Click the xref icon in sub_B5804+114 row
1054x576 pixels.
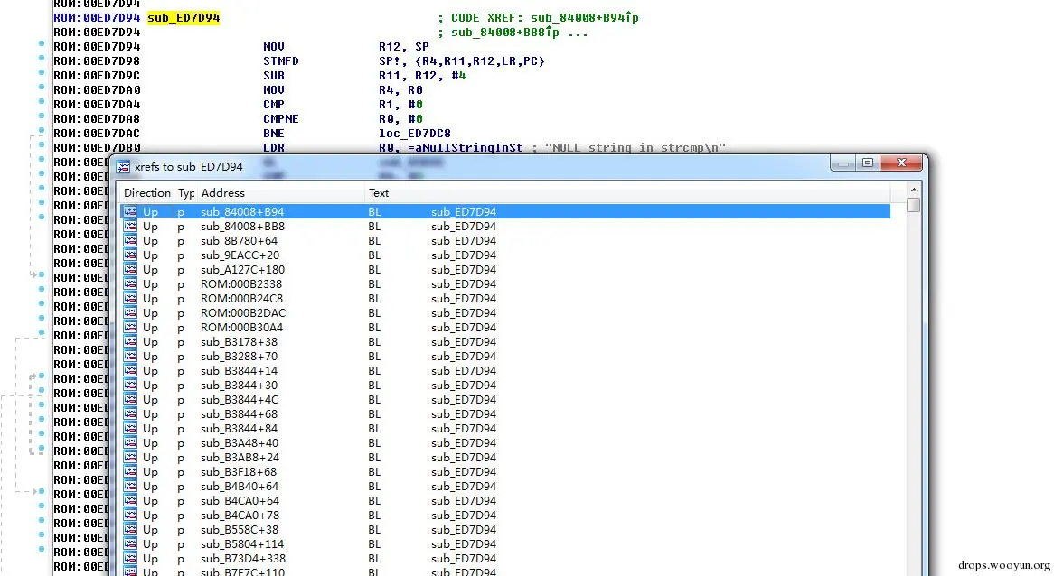pyautogui.click(x=130, y=543)
